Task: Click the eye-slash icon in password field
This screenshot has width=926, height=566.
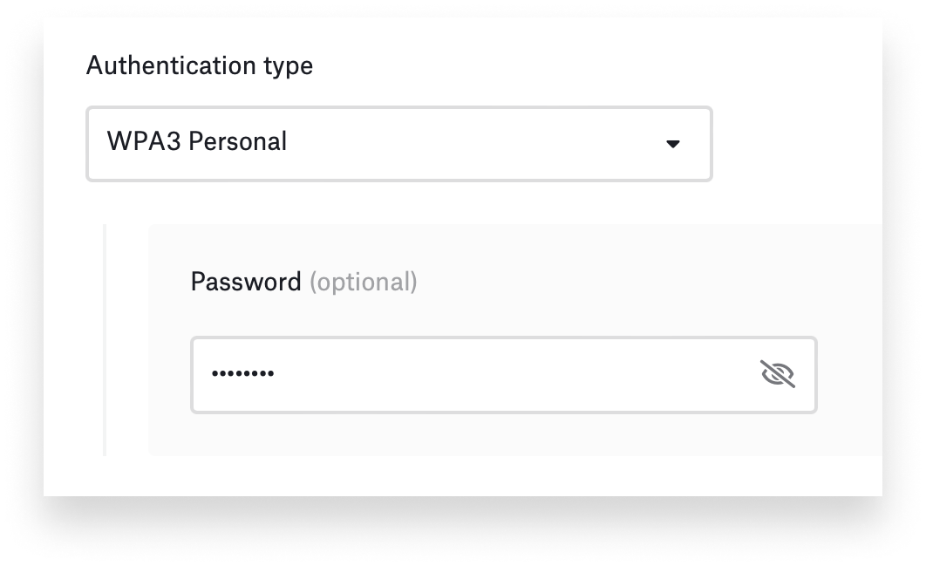Action: point(777,374)
